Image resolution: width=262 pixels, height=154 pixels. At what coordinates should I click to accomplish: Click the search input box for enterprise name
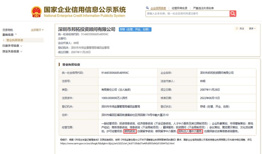(x=187, y=14)
